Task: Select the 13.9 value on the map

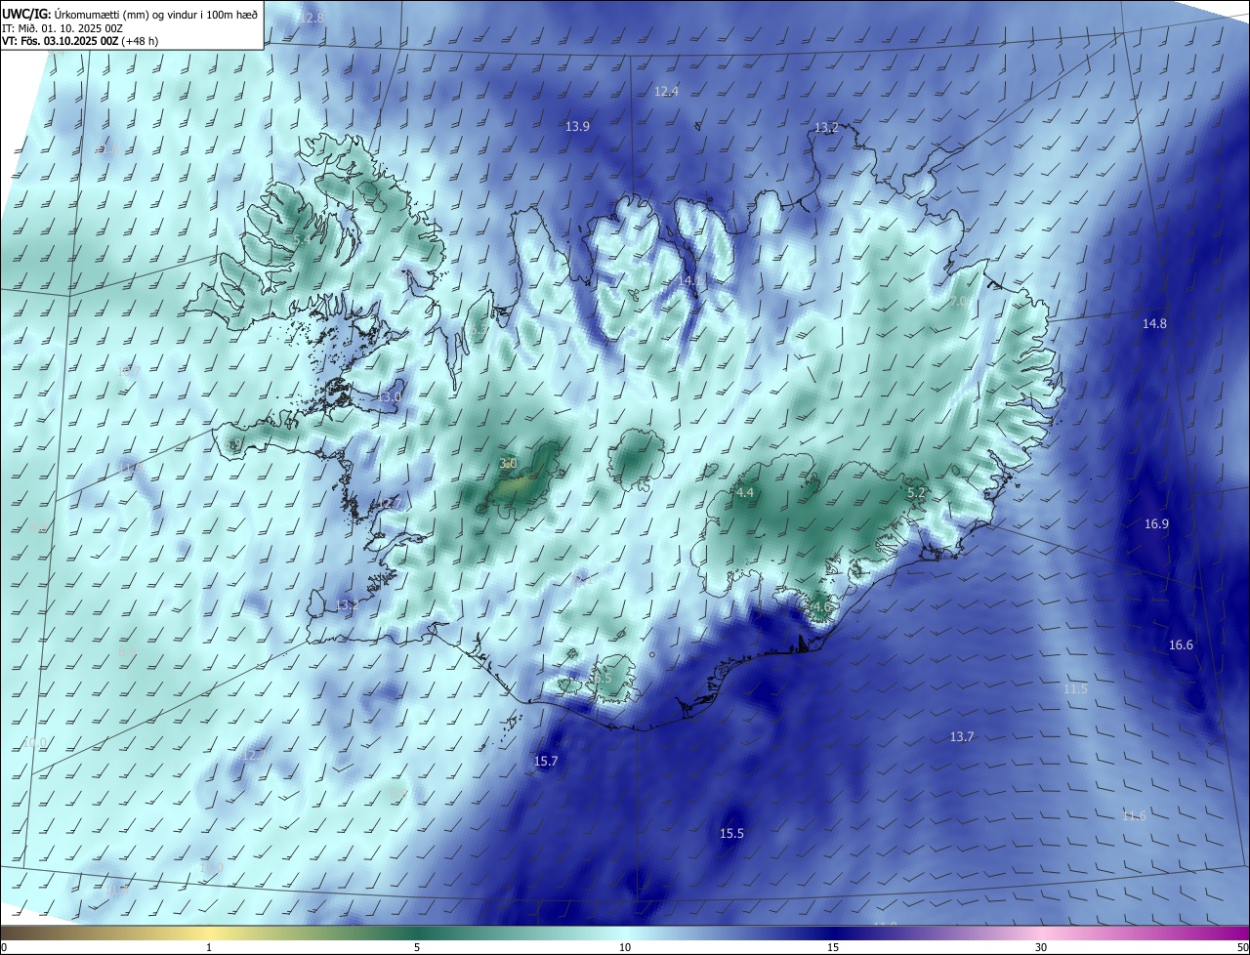Action: click(578, 127)
